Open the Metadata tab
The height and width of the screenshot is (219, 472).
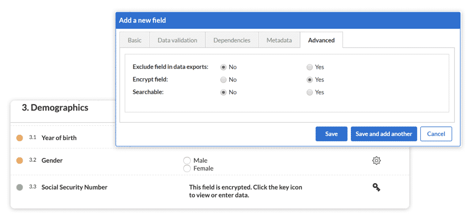[x=279, y=41]
